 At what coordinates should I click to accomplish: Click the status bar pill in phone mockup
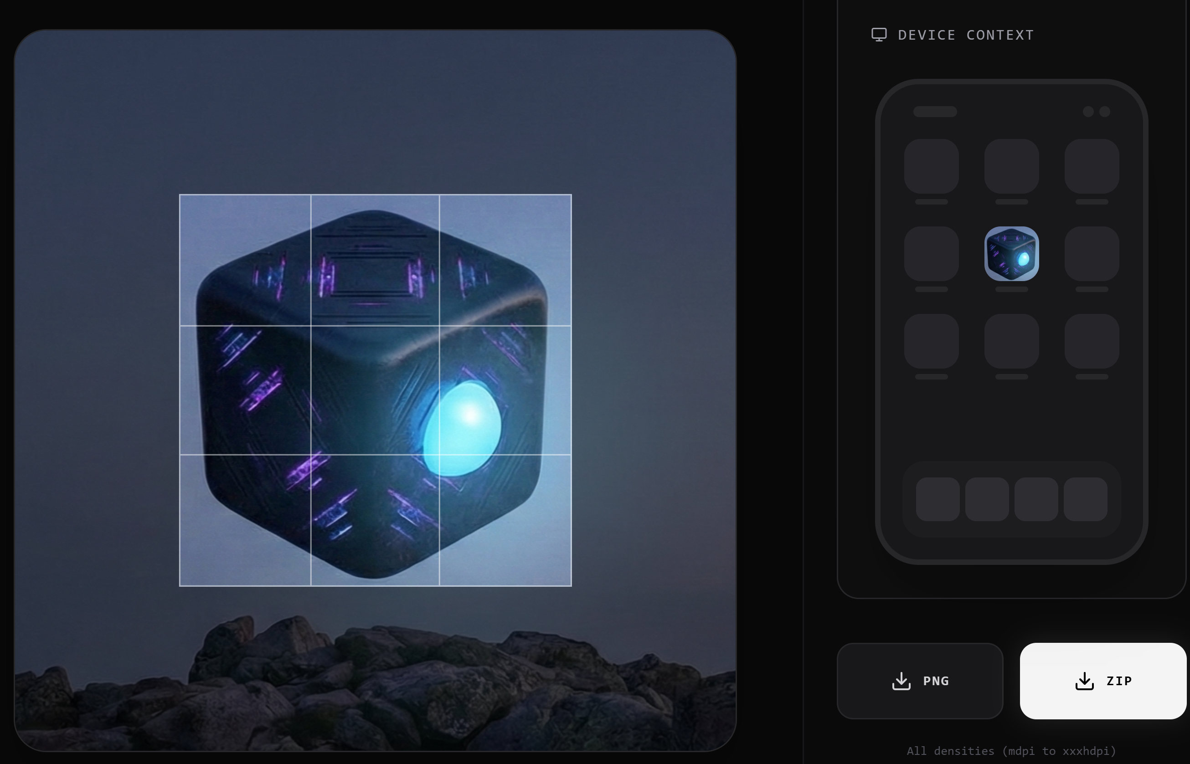click(x=935, y=112)
